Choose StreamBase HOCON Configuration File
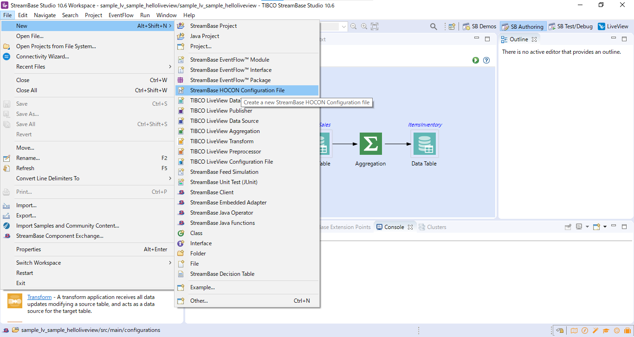The height and width of the screenshot is (337, 634). pos(247,90)
